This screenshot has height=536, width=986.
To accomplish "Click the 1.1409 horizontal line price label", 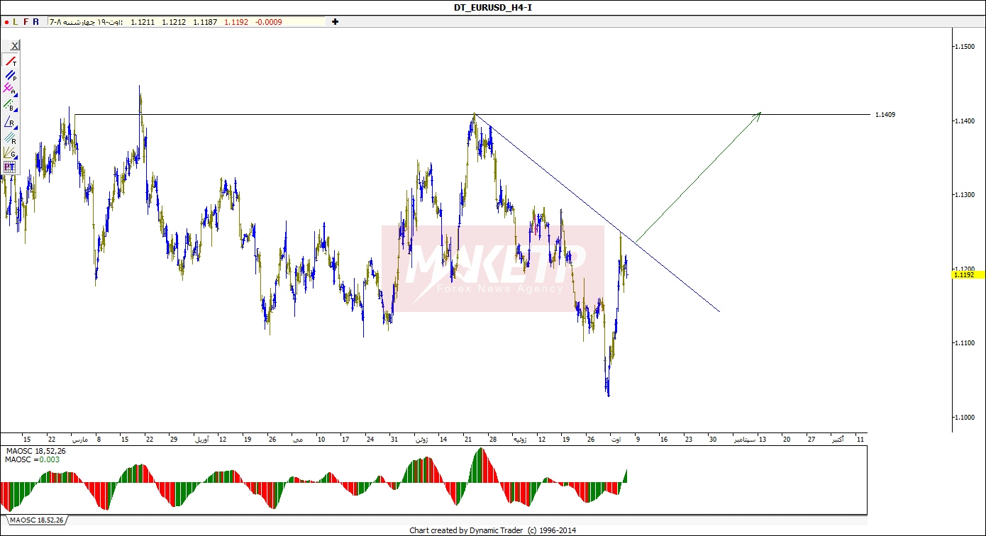I will coord(885,114).
